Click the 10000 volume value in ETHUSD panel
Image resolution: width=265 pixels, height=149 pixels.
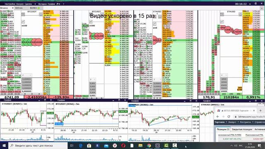click(x=224, y=91)
